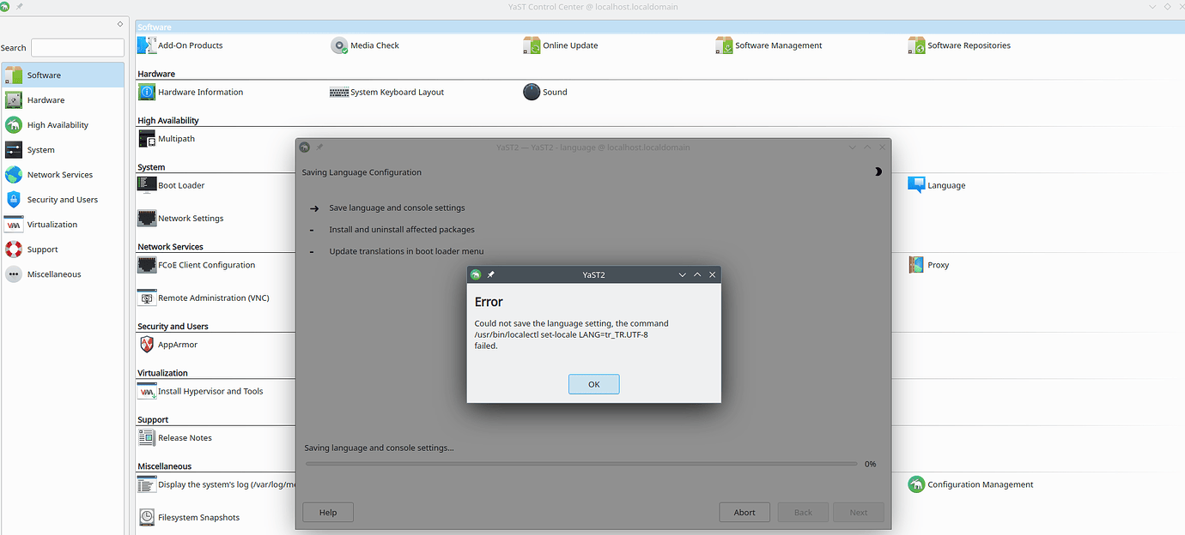This screenshot has height=535, width=1185.
Task: Launch the Media Check tool icon
Action: (339, 45)
